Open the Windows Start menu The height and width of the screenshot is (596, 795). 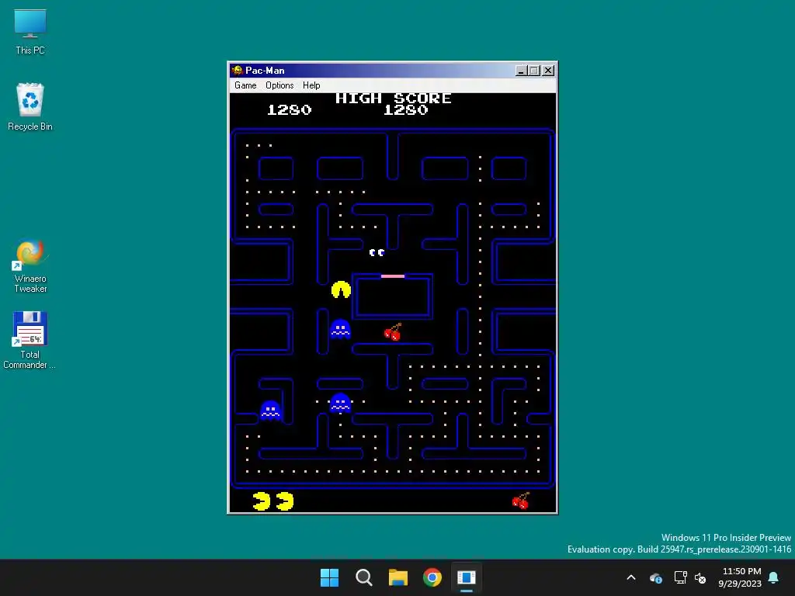point(329,577)
